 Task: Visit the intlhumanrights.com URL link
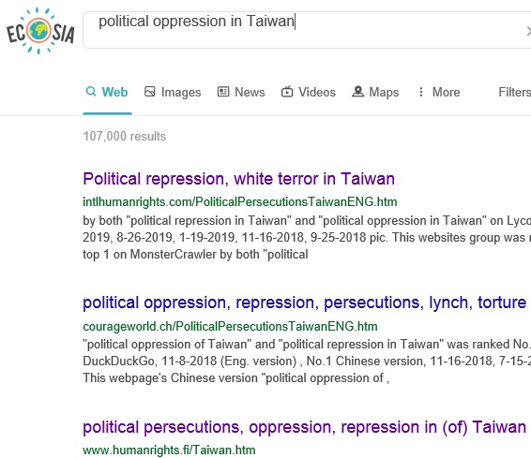click(x=240, y=201)
